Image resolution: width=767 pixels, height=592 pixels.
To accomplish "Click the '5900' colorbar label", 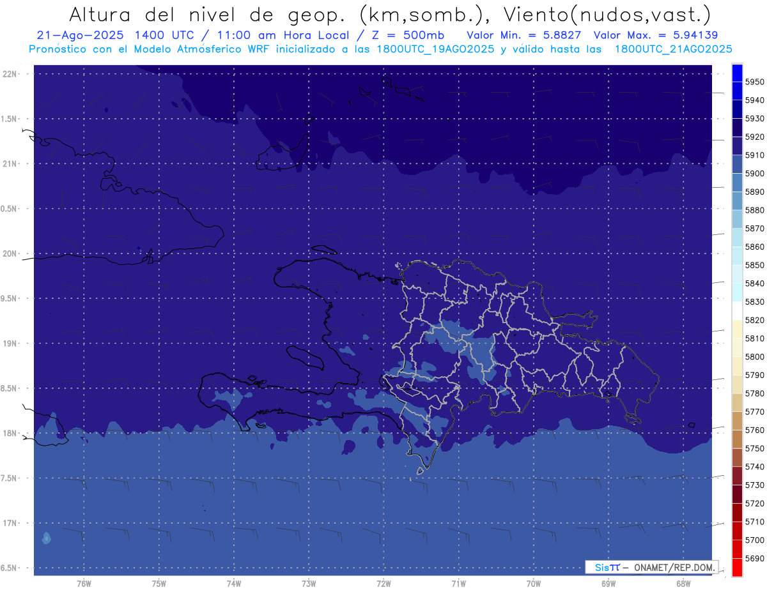I will (754, 174).
